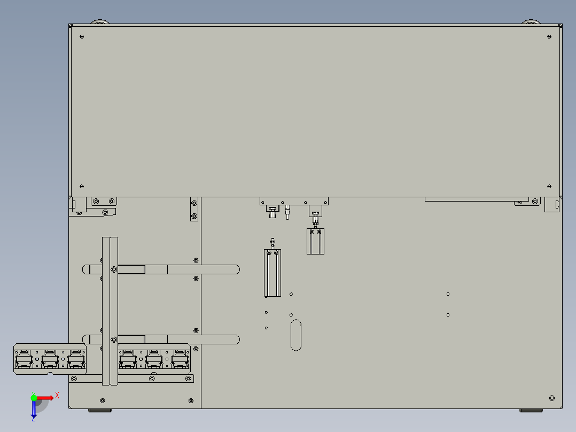Select the short pneumatic cylinder body
Image resolution: width=576 pixels, height=432 pixels.
point(316,241)
